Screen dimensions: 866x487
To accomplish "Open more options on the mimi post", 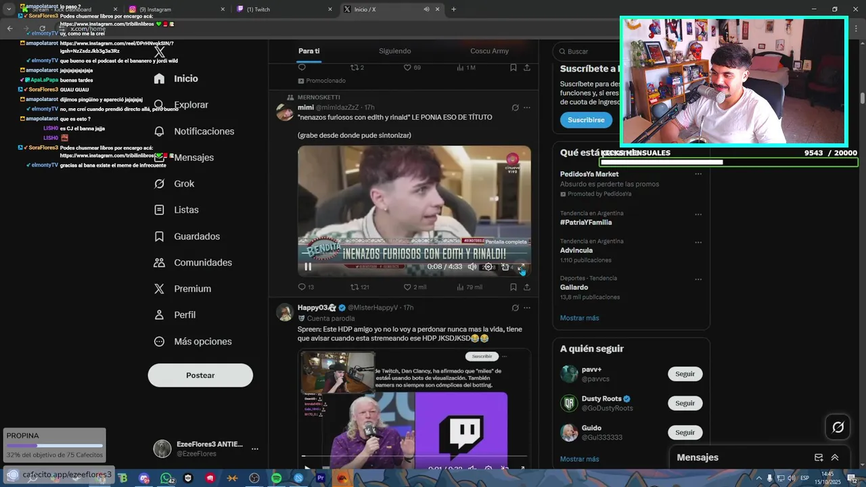I will [x=527, y=108].
